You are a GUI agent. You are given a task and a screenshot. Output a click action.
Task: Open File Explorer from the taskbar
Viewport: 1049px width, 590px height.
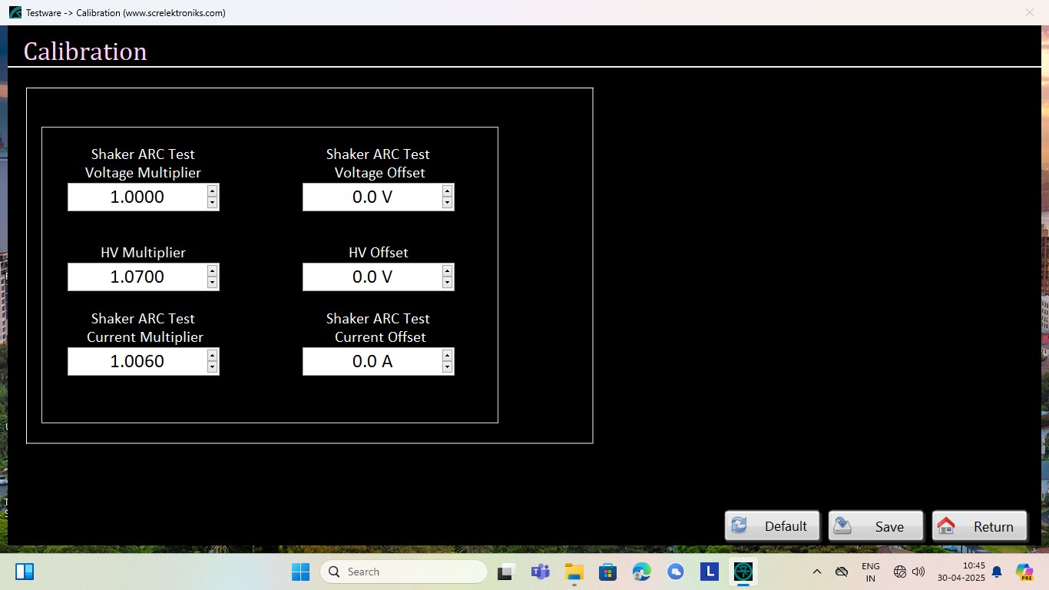pos(574,572)
